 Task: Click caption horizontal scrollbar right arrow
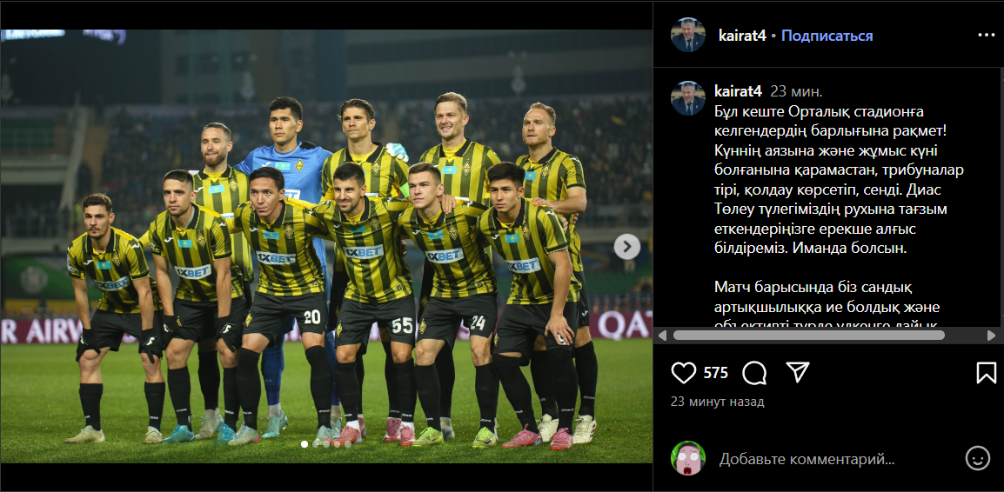[x=992, y=336]
